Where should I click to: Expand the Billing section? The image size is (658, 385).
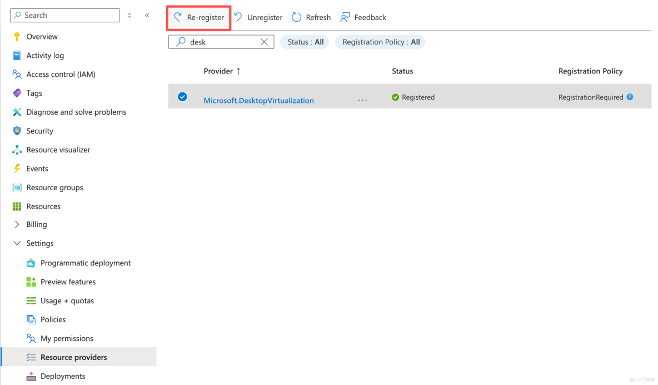(x=37, y=224)
